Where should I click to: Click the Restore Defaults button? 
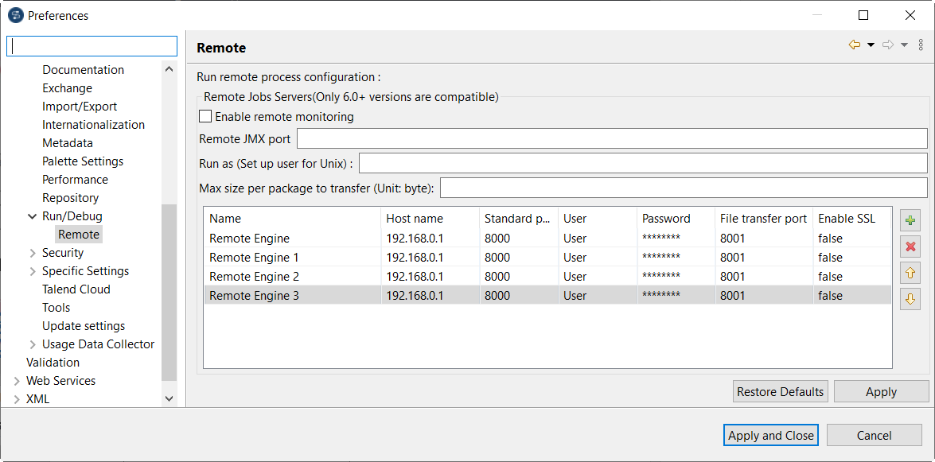(x=780, y=391)
